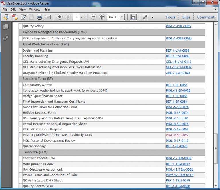Click the 'Non-Disclosure Agreement' row text
The width and height of the screenshot is (220, 190).
click(42, 170)
